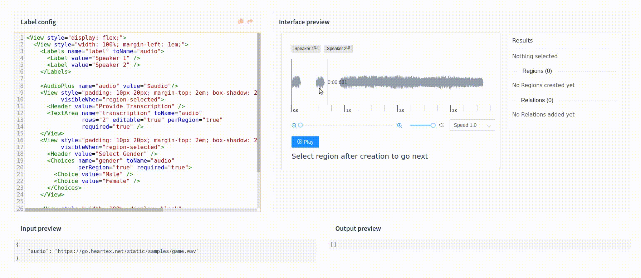This screenshot has height=278, width=641.
Task: Click line number 1 in the code gutter
Action: (22, 38)
